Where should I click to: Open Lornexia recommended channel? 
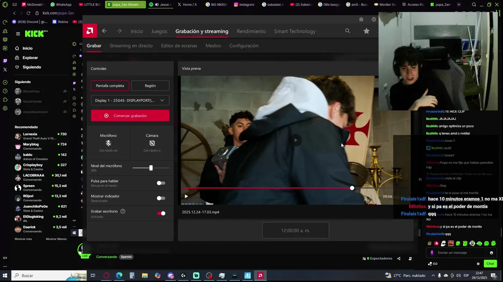tap(41, 136)
